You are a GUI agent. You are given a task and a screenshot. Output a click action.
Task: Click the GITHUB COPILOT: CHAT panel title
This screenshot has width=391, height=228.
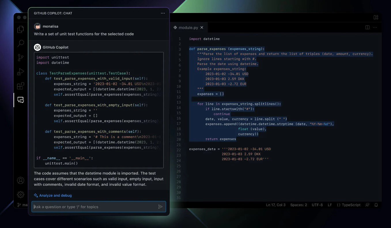[x=53, y=13]
